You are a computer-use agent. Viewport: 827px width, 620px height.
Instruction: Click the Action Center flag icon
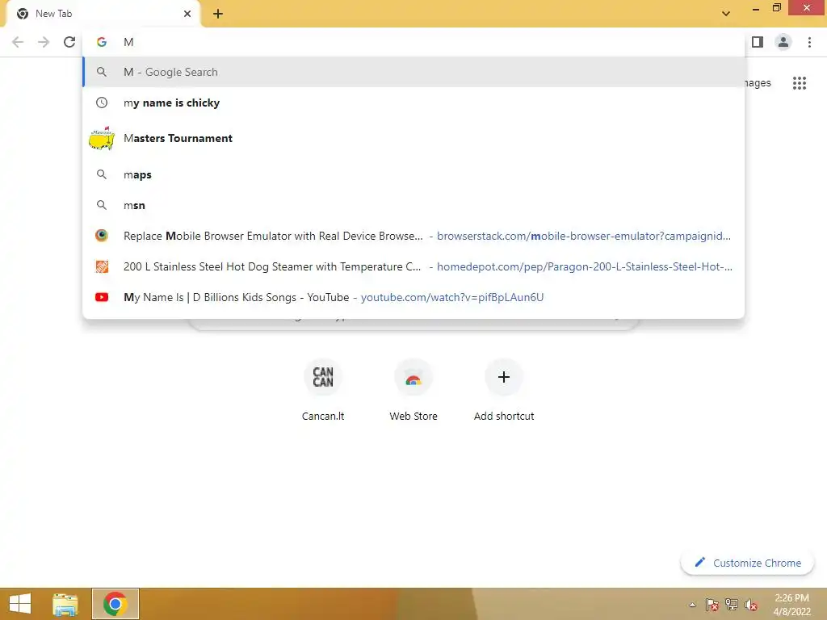[x=712, y=605]
